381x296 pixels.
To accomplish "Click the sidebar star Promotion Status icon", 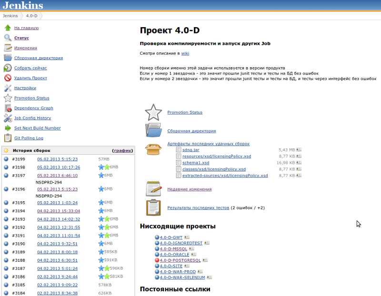I will (8, 98).
